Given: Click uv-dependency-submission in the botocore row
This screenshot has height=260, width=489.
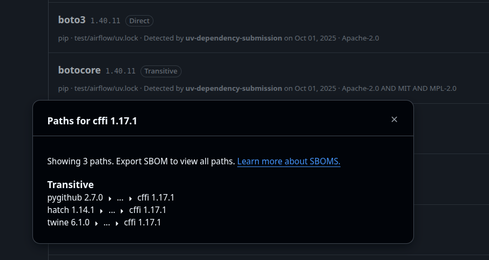Looking at the screenshot, I should pyautogui.click(x=234, y=88).
